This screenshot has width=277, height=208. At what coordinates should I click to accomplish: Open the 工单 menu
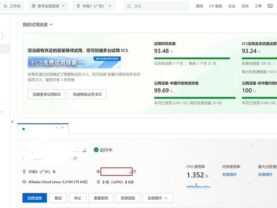258,6
